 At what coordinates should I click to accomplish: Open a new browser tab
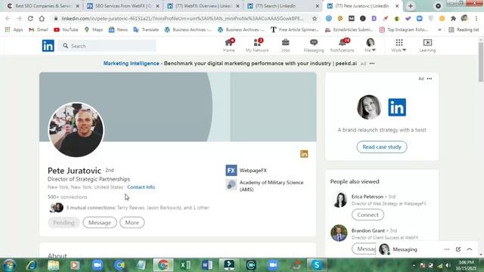coord(410,6)
